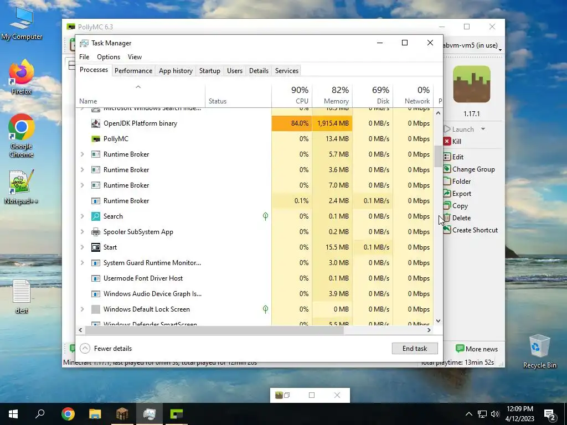567x425 pixels.
Task: Click Copy in the PollyMC sidebar
Action: (456, 206)
